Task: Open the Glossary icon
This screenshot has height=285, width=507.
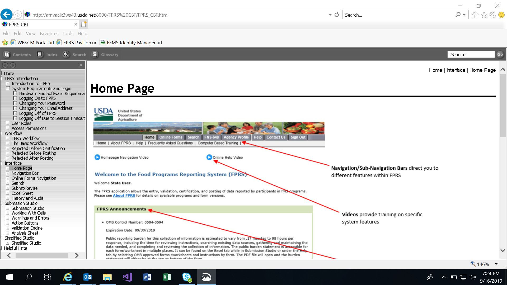Action: tap(95, 55)
